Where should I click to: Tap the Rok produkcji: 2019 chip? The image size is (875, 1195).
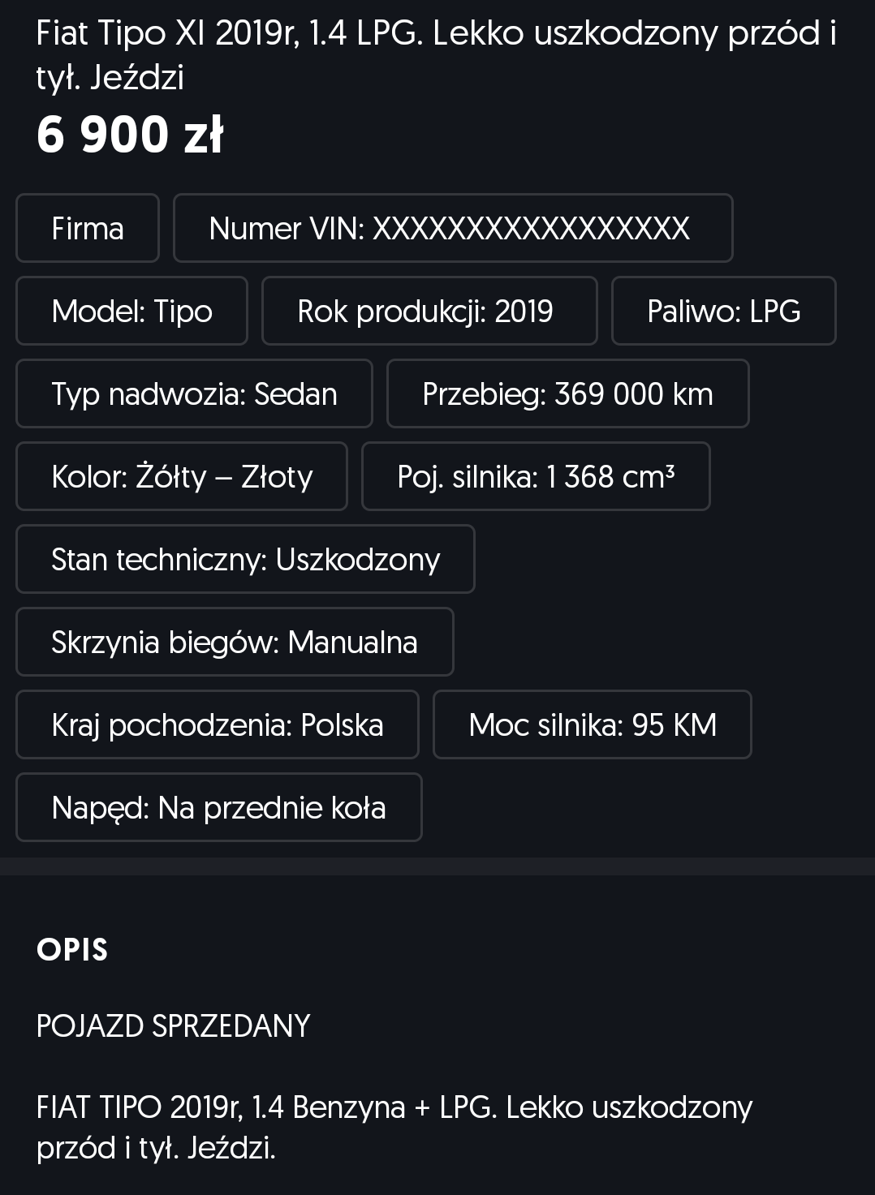429,311
